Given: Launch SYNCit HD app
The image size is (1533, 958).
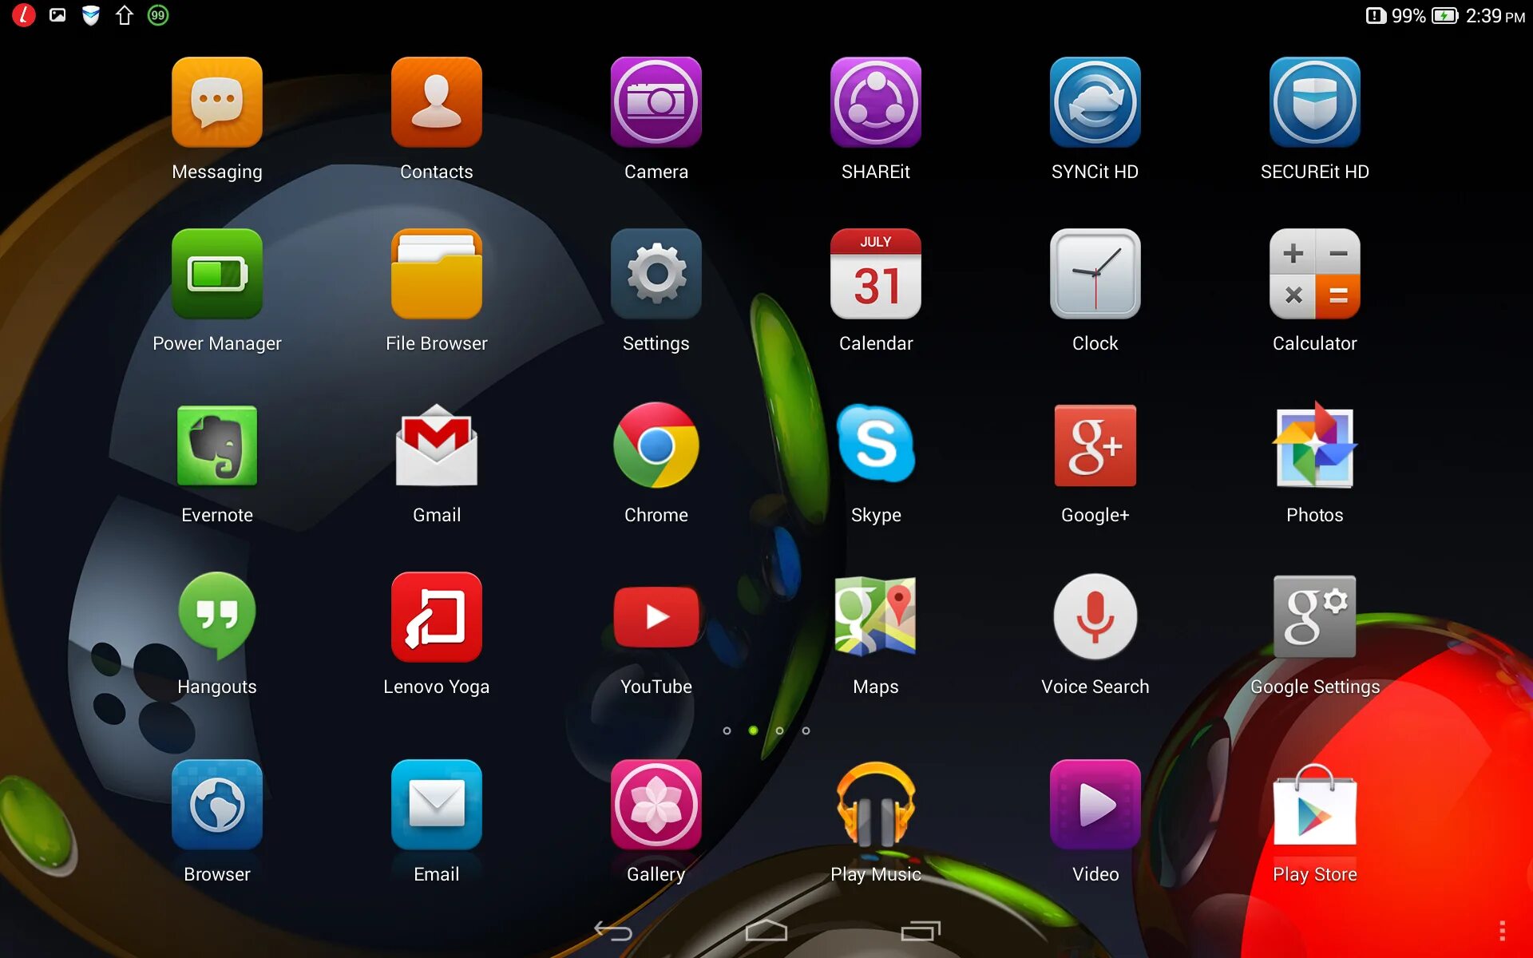Looking at the screenshot, I should (1095, 102).
